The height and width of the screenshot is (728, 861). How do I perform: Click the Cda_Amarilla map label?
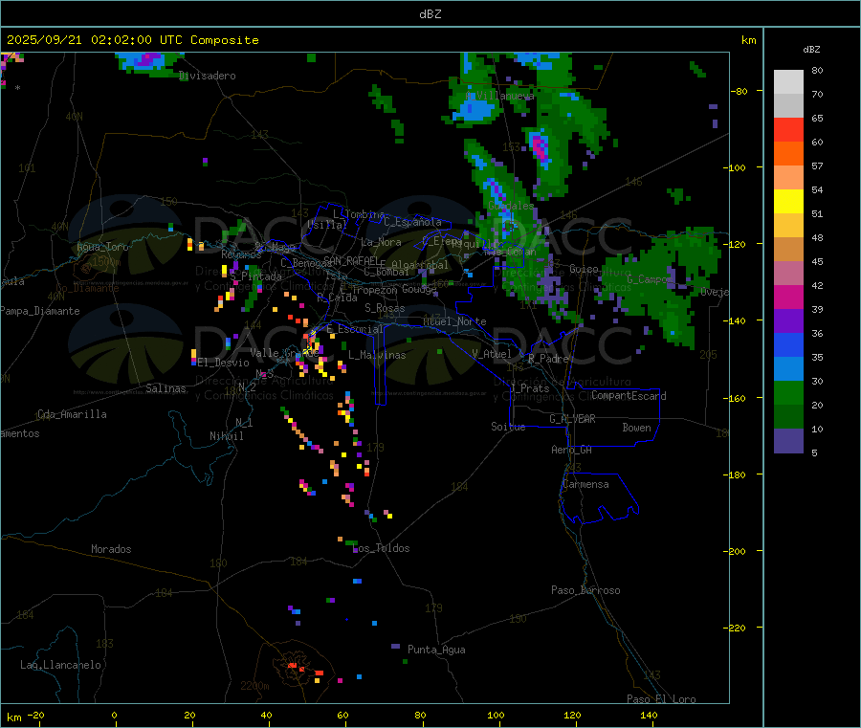click(x=72, y=414)
